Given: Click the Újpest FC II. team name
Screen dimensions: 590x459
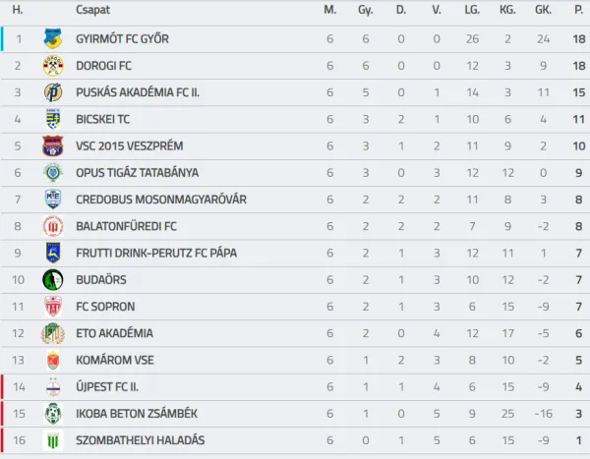Looking at the screenshot, I should (107, 387).
